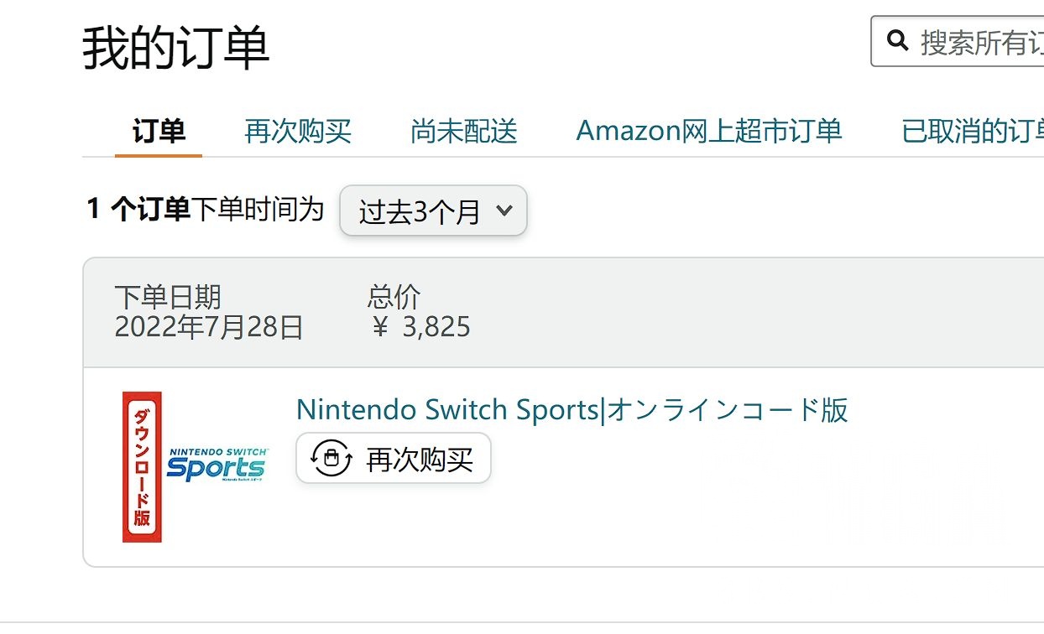Click the repeat-purchase bag icon
The width and height of the screenshot is (1044, 634).
click(331, 459)
